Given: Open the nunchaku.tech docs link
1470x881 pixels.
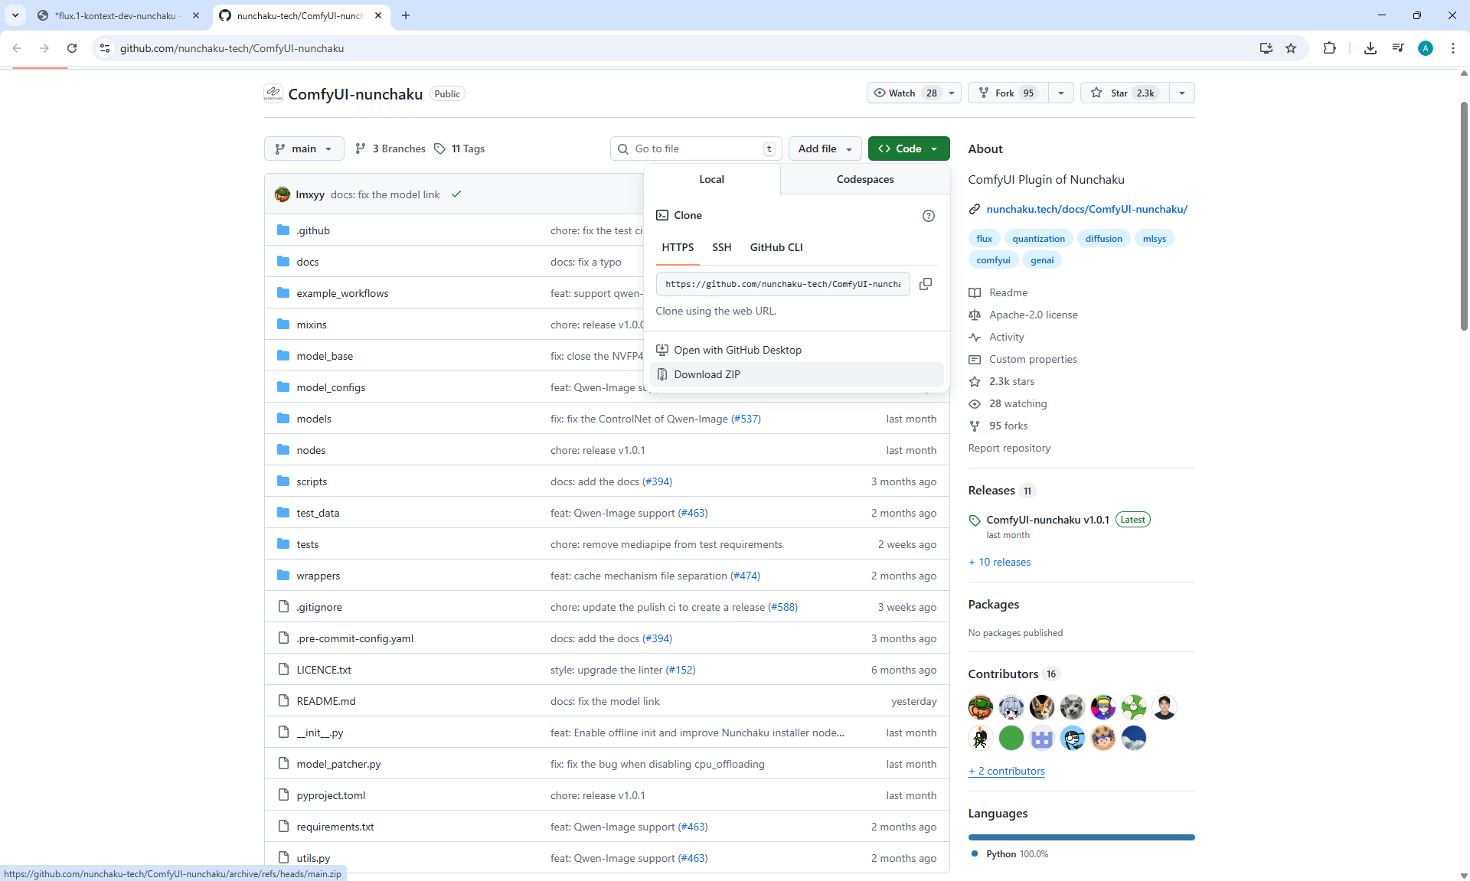Looking at the screenshot, I should (x=1086, y=209).
